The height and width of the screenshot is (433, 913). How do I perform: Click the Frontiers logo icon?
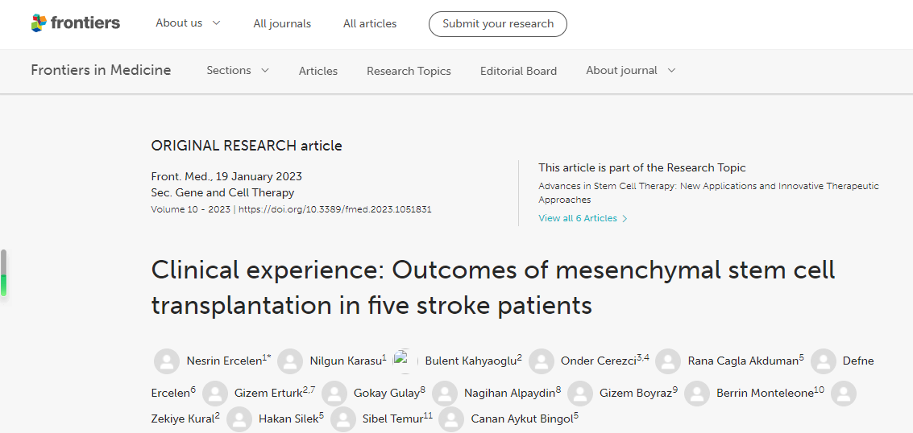(39, 23)
